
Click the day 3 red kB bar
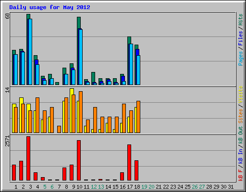point(28,158)
